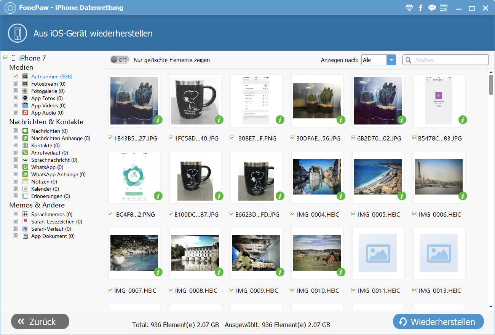Viewport: 495px width, 335px height.
Task: Click the App Audio music icon
Action: [x=25, y=113]
